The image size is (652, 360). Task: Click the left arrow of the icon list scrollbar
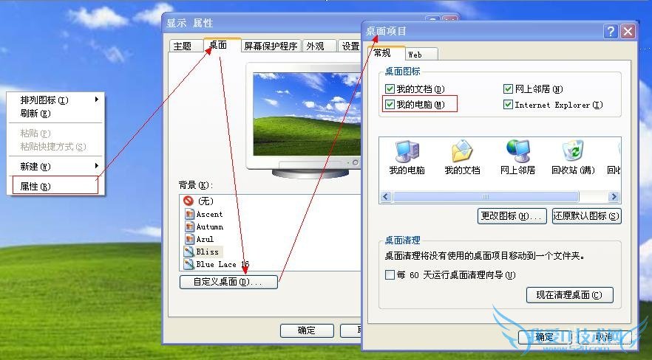click(x=386, y=196)
